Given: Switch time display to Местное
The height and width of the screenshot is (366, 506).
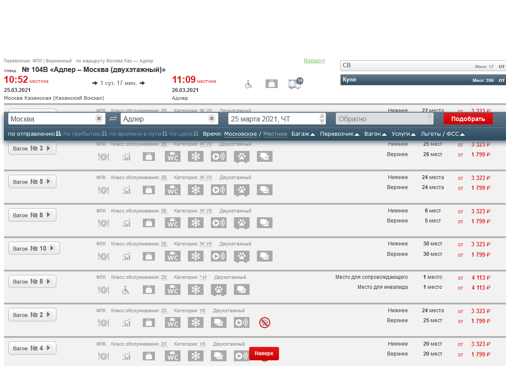Looking at the screenshot, I should 275,134.
